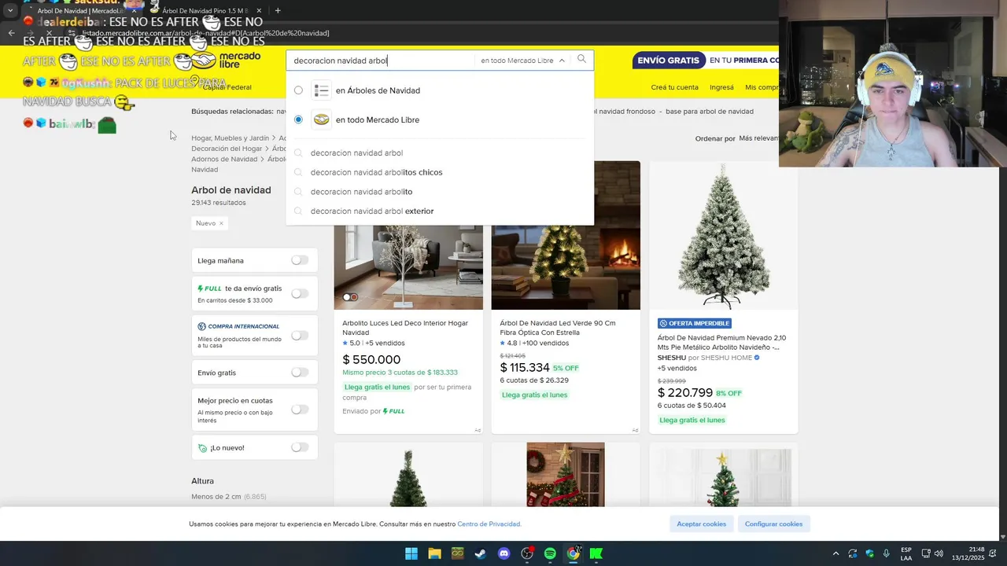Click the sync tray icon
Viewport: 1007px width, 566px height.
853,553
